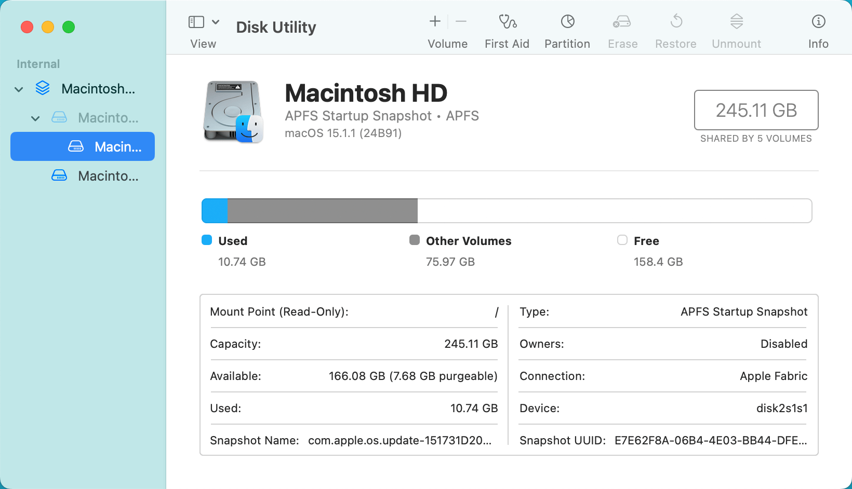Screen dimensions: 852x489
Task: Run First Aid on Macintosh HD
Action: (507, 29)
